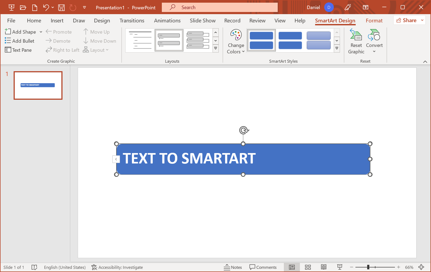
Task: Check spelling using the status bar icon
Action: click(x=34, y=267)
